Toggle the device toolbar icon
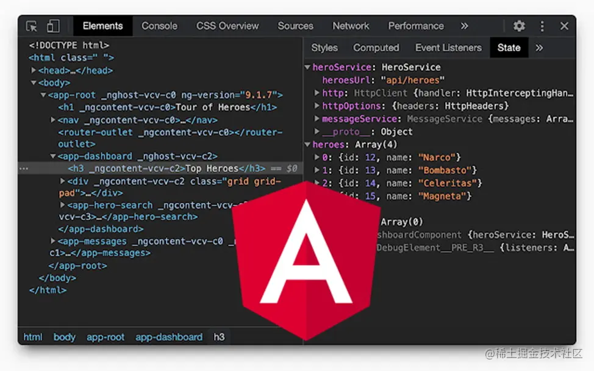This screenshot has height=371, width=594. [53, 26]
